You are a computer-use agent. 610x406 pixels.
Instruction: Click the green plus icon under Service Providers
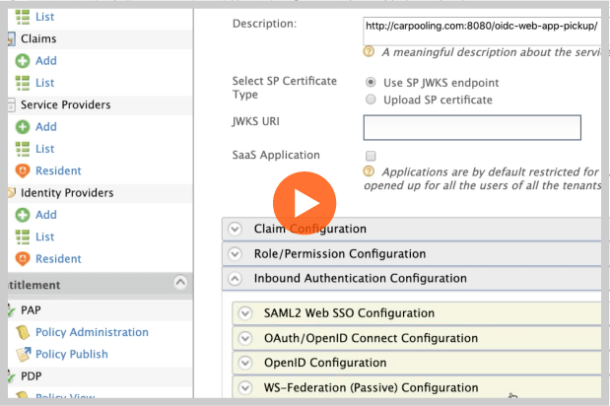click(x=23, y=127)
